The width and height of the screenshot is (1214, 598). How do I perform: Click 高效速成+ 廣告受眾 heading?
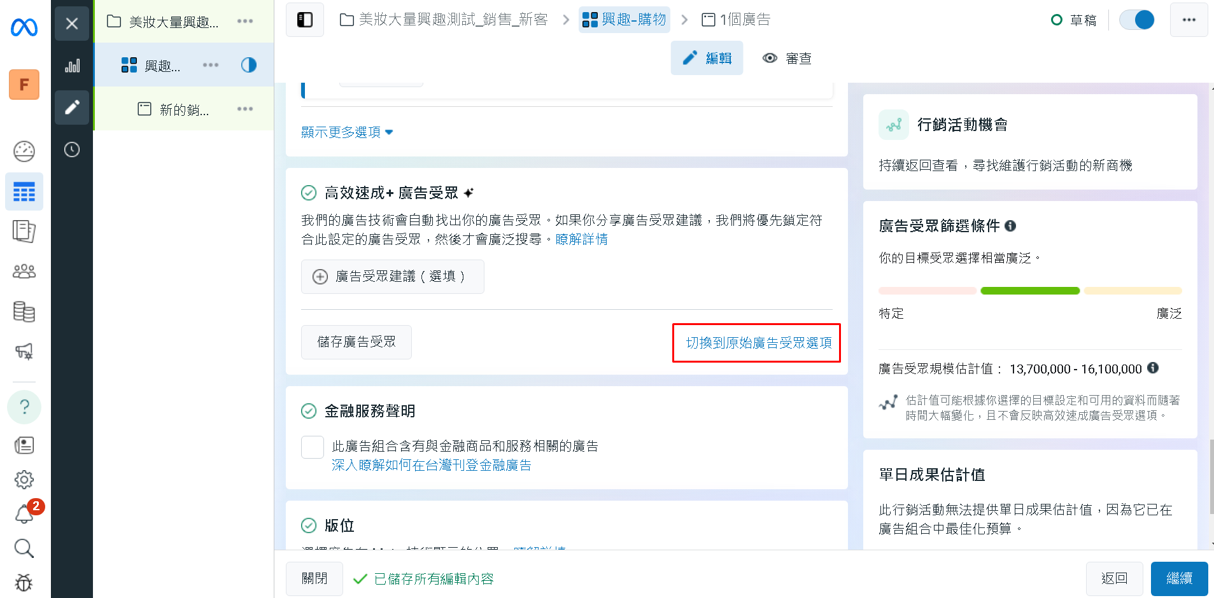pyautogui.click(x=391, y=193)
